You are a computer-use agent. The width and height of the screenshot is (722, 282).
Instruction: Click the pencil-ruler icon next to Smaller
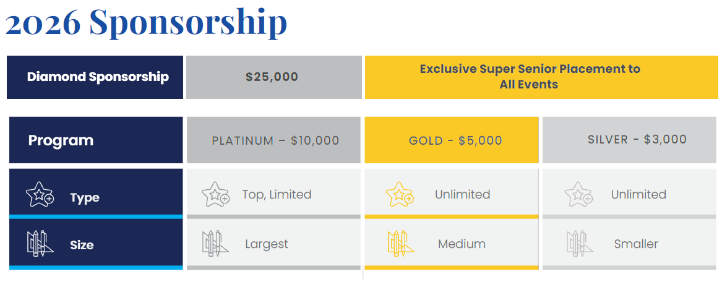click(x=578, y=244)
